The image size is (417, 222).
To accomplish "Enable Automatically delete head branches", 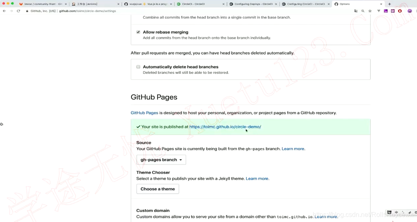I will tap(138, 67).
